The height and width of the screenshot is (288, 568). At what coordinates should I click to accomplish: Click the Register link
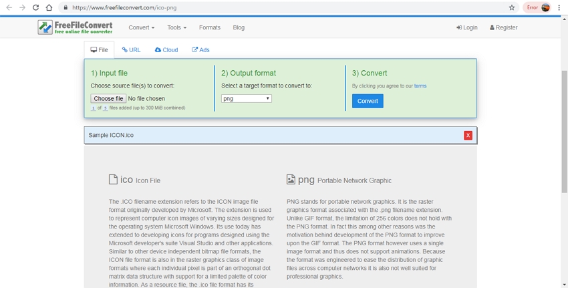click(503, 27)
